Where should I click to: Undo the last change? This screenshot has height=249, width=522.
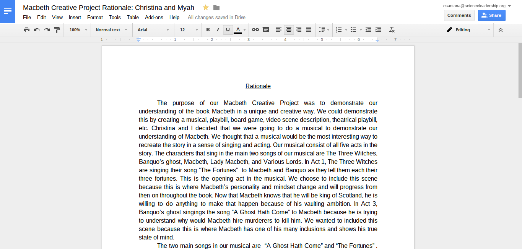[x=37, y=30]
